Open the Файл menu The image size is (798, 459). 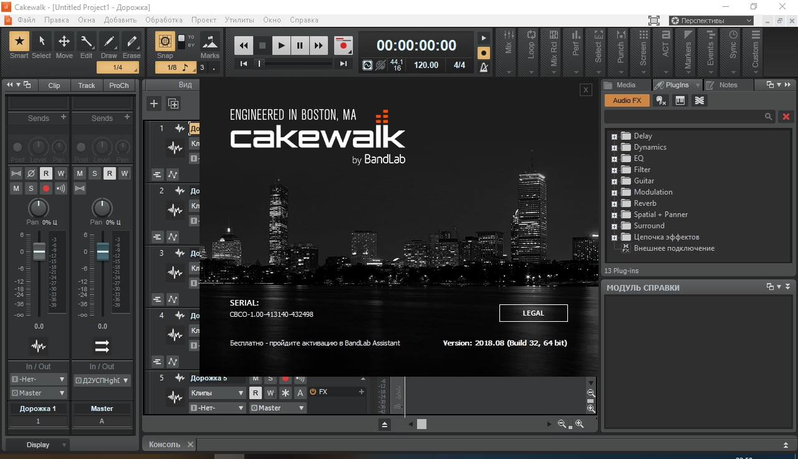(27, 20)
